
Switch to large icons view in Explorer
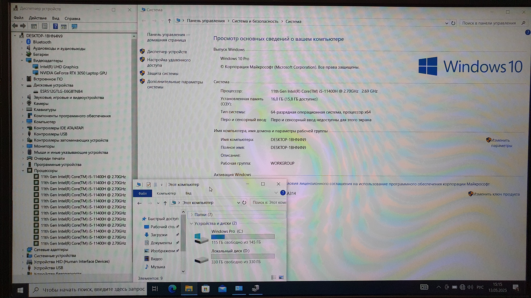pos(281,277)
